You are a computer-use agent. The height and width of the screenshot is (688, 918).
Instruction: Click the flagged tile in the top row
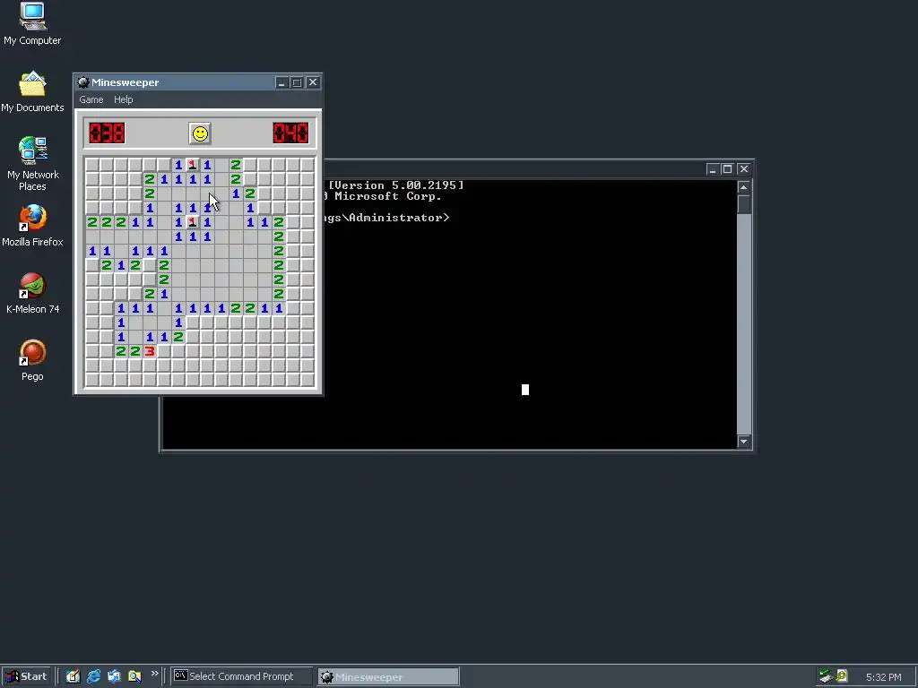193,165
